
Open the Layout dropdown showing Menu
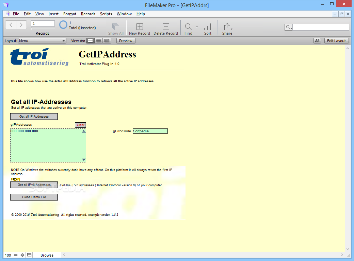[42, 41]
